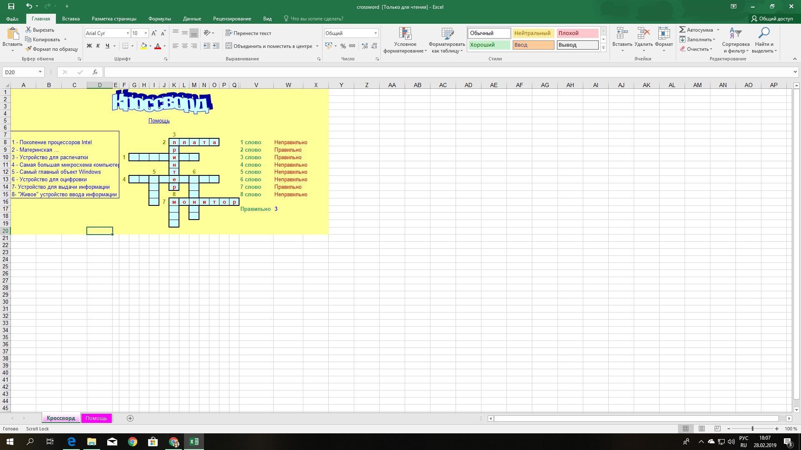Viewport: 801px width, 450px height.
Task: Click the Conditional Formatting icon
Action: point(405,34)
